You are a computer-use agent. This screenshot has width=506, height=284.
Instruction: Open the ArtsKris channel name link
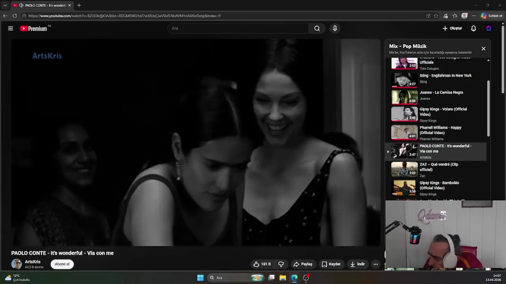[33, 262]
